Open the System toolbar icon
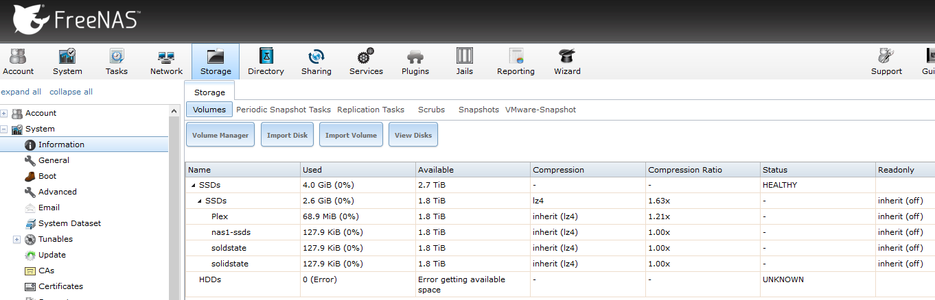Screen dimensions: 935x300 coord(67,62)
